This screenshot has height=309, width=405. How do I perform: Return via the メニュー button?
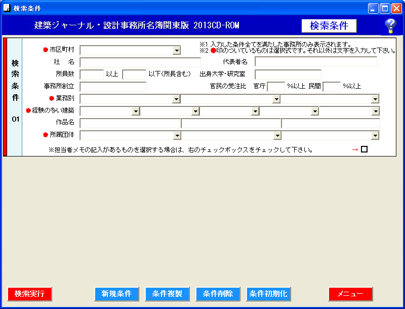click(350, 294)
